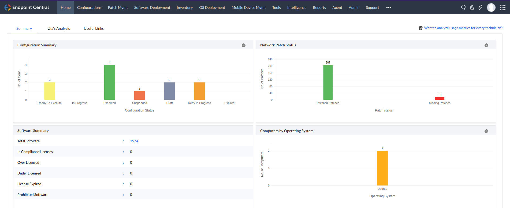Click the rocket quick-launch icon
The height and width of the screenshot is (208, 510).
point(472,8)
